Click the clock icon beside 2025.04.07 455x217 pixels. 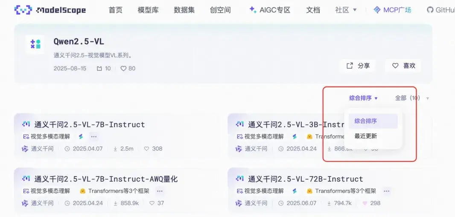67,149
